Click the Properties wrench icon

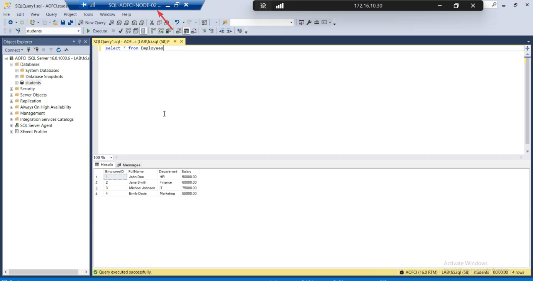click(309, 22)
